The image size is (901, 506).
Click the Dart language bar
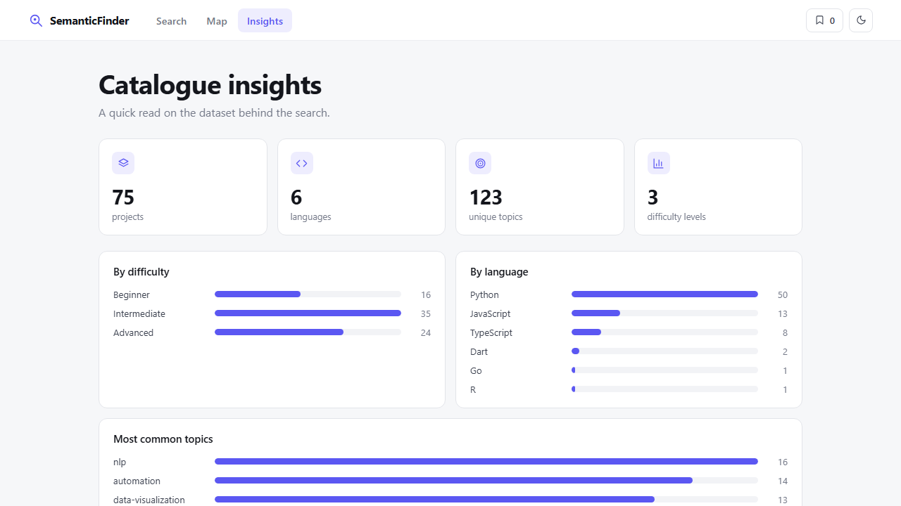(x=664, y=351)
